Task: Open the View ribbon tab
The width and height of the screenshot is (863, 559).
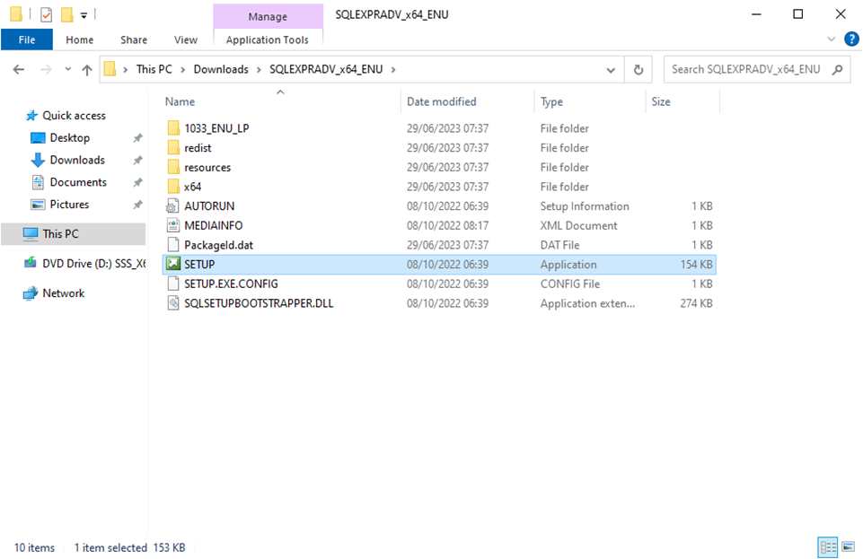Action: [x=186, y=39]
